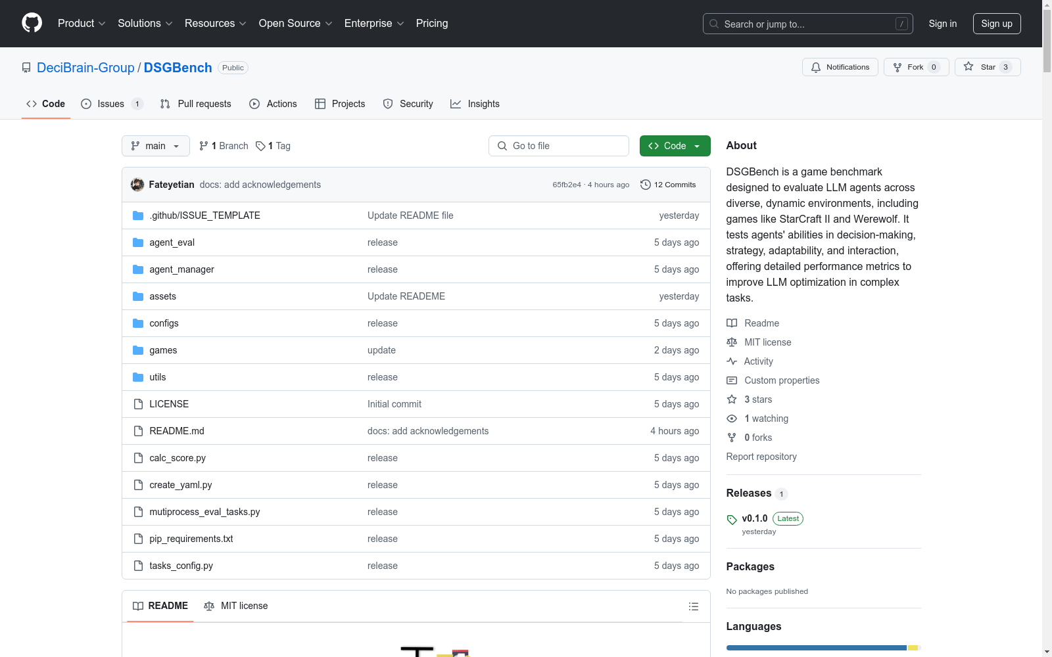Open the Pricing page
1052x657 pixels.
click(x=432, y=23)
